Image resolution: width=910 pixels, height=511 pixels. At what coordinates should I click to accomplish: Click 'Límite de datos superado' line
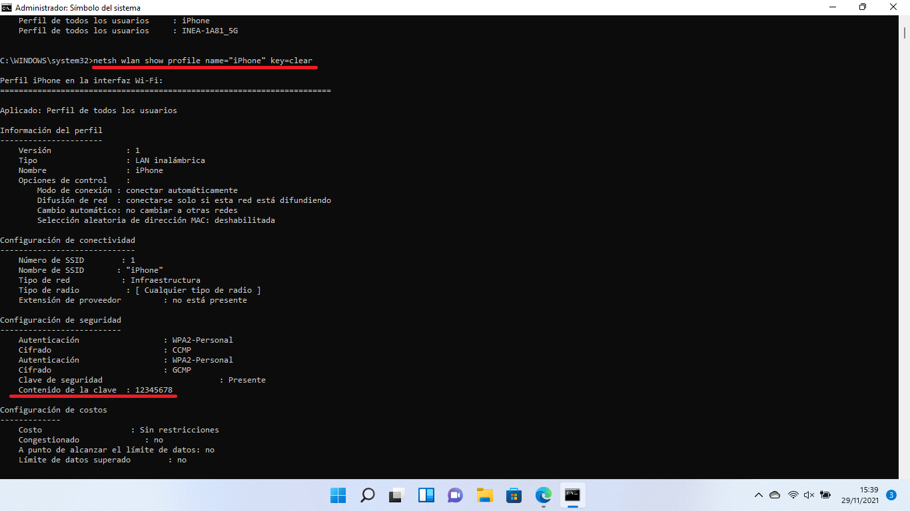103,460
